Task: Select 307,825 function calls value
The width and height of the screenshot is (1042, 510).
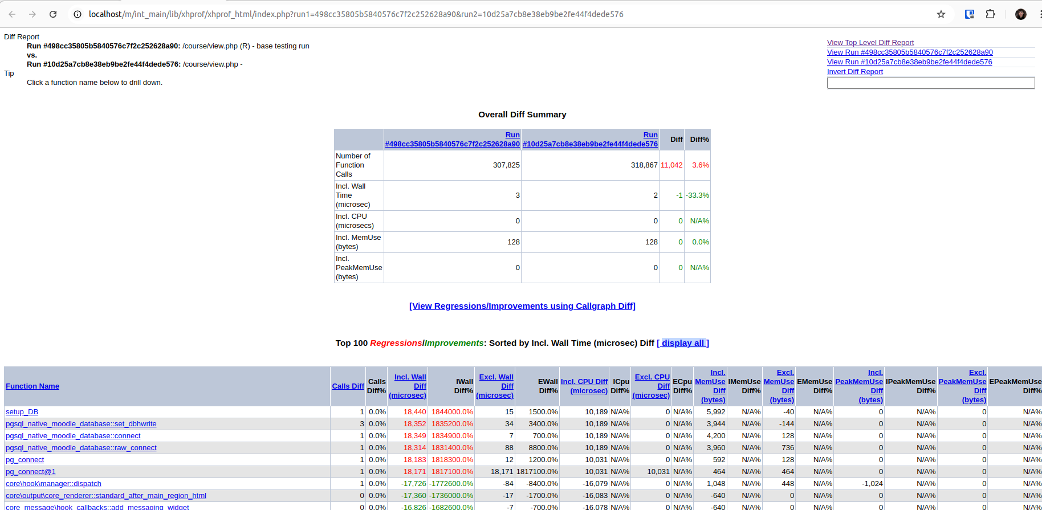Action: pyautogui.click(x=506, y=165)
